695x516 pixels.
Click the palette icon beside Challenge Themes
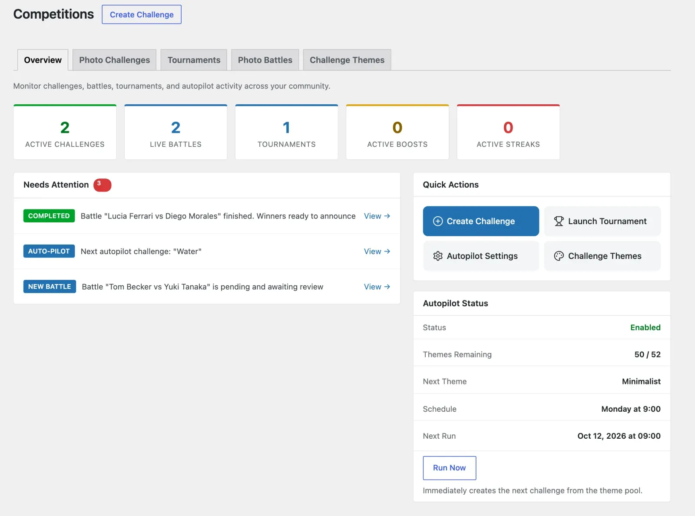tap(559, 256)
